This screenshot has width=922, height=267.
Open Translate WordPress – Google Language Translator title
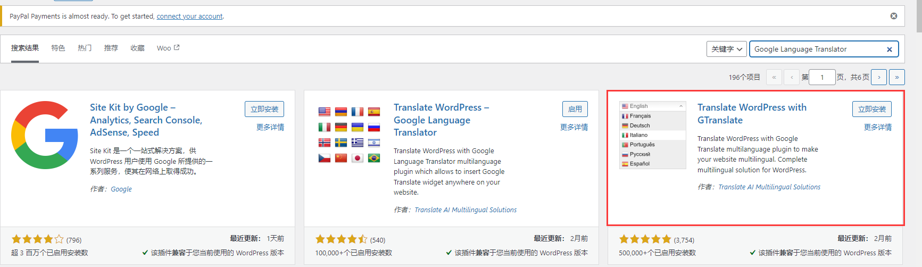pos(441,120)
